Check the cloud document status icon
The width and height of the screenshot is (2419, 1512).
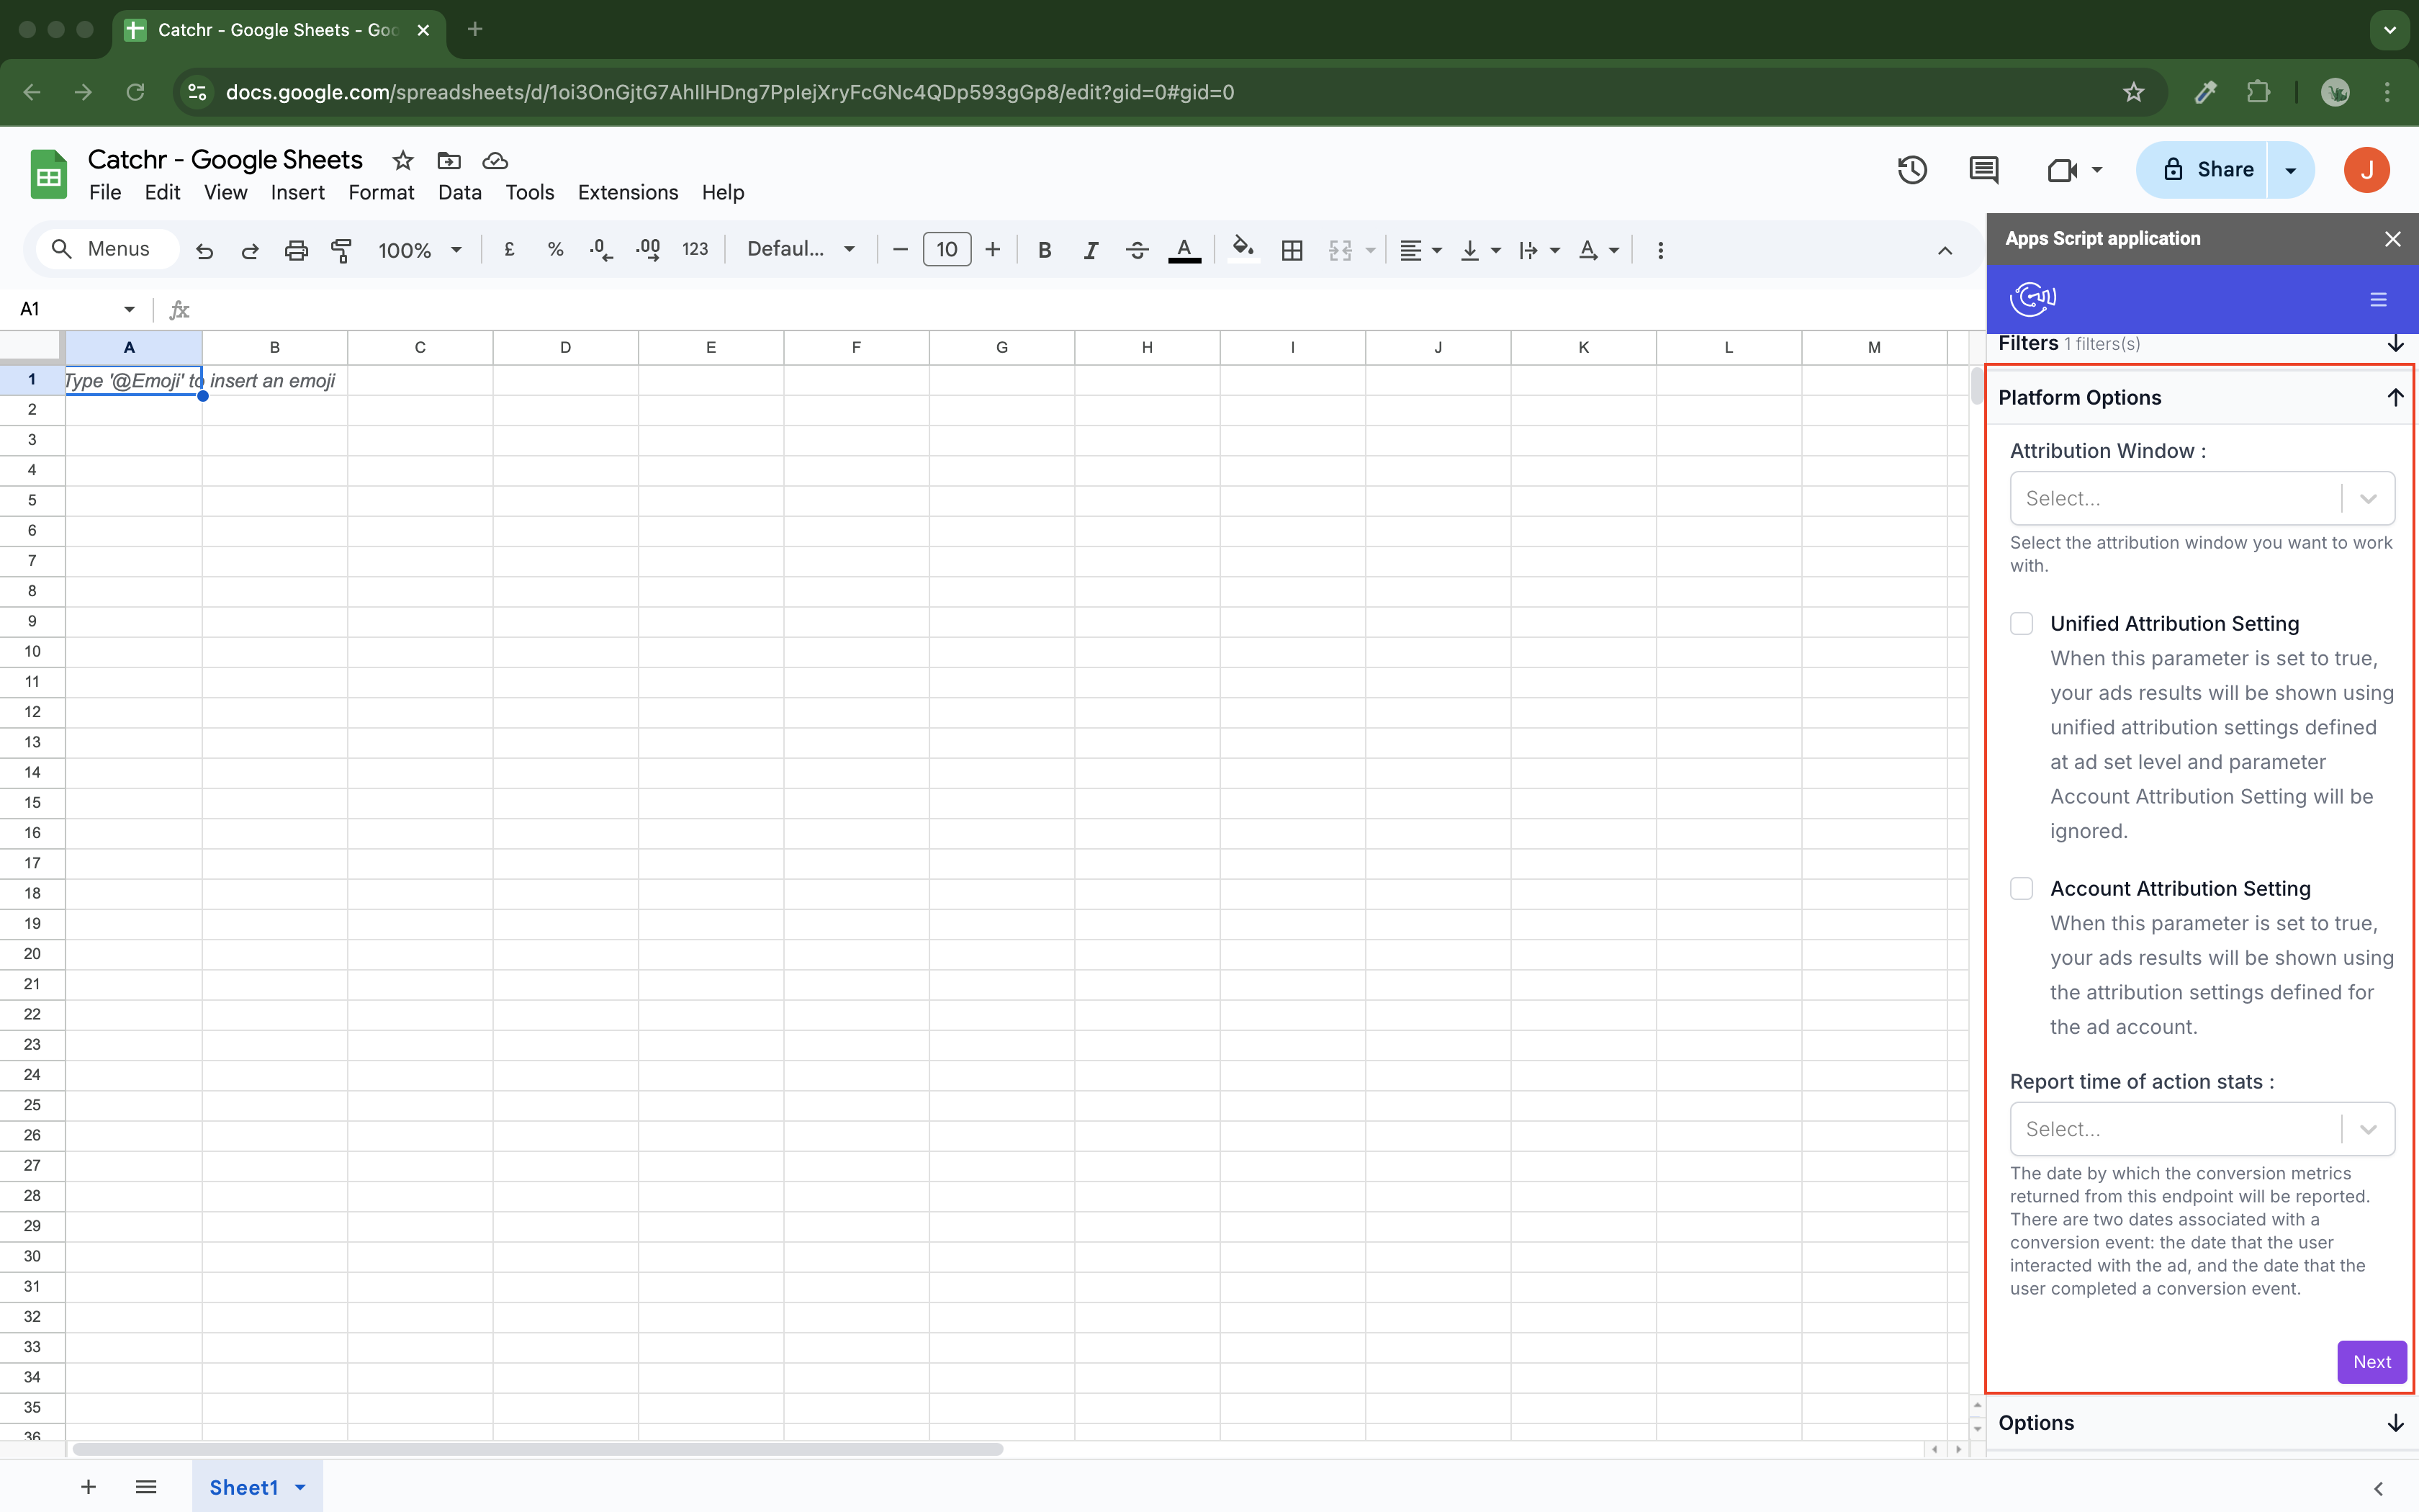click(x=495, y=160)
